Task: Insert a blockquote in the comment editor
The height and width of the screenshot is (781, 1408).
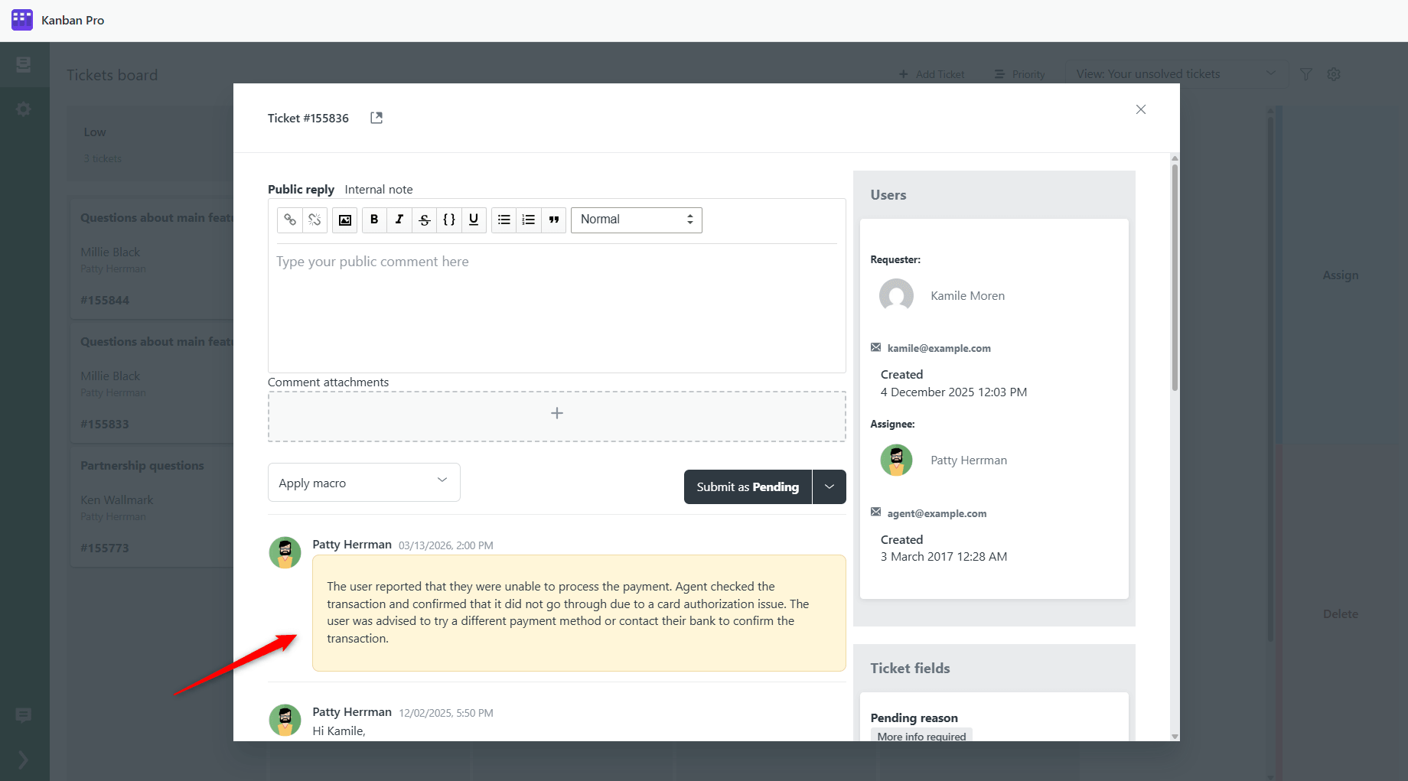Action: [553, 220]
